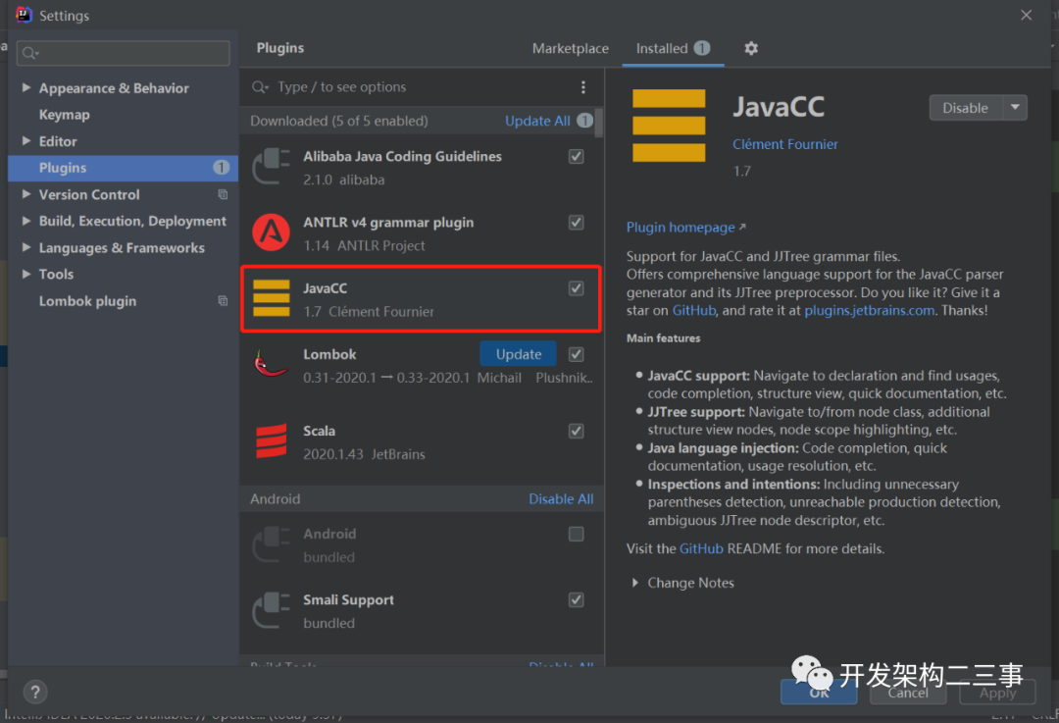Open plugin settings gear icon
The image size is (1059, 723).
(751, 48)
